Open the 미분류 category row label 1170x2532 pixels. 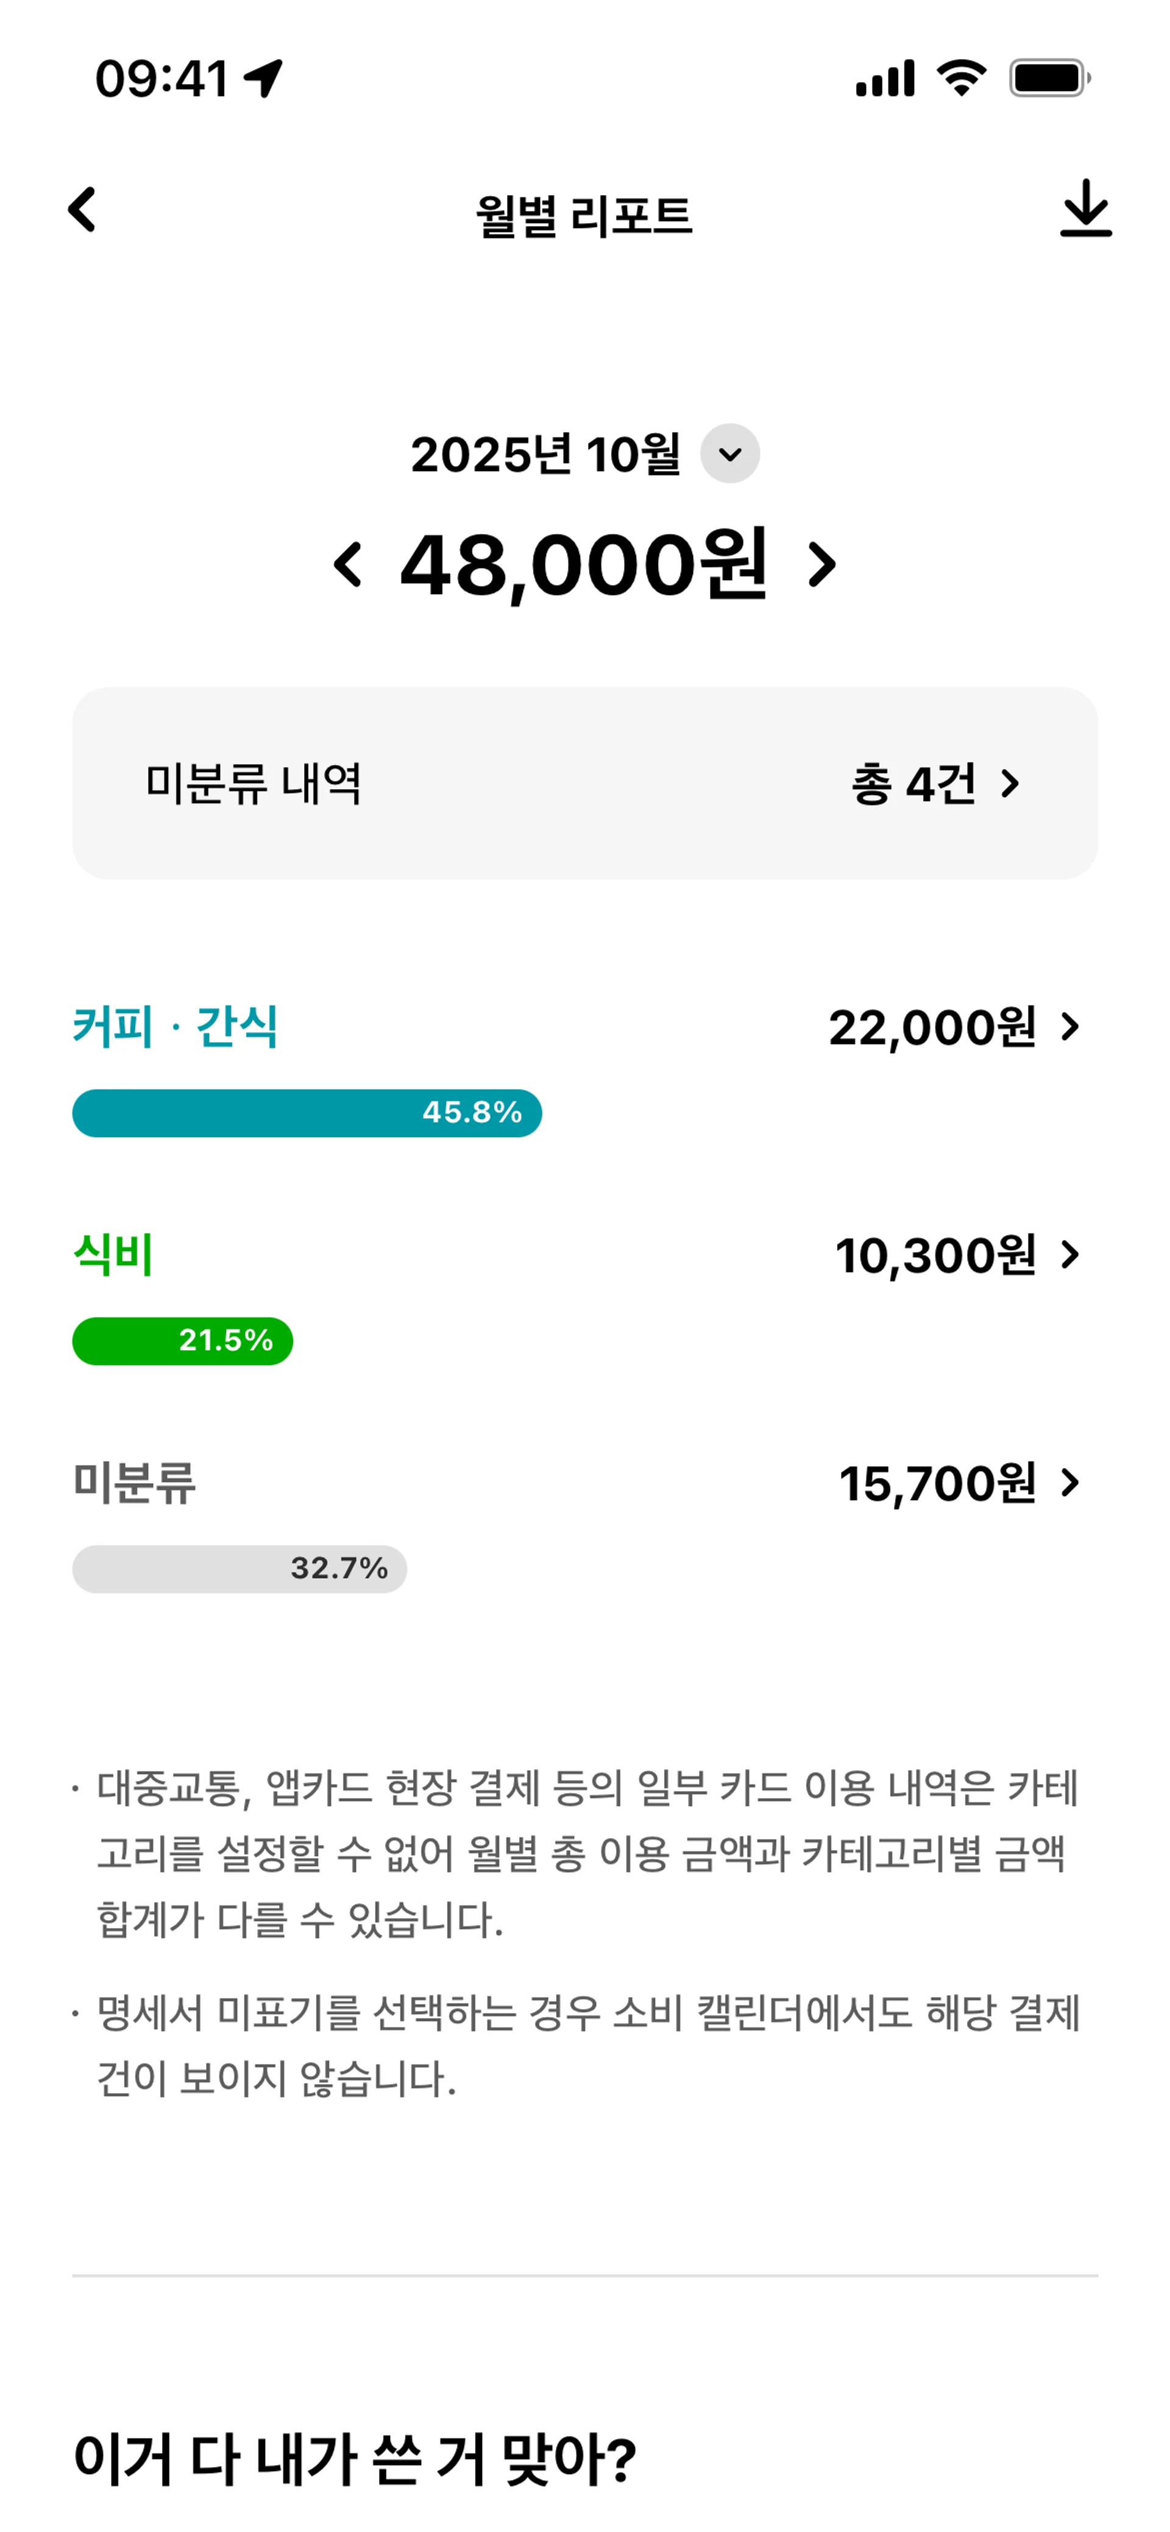[133, 1482]
